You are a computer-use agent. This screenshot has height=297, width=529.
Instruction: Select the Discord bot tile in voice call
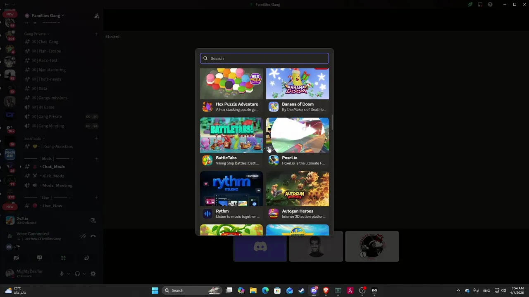(x=260, y=247)
